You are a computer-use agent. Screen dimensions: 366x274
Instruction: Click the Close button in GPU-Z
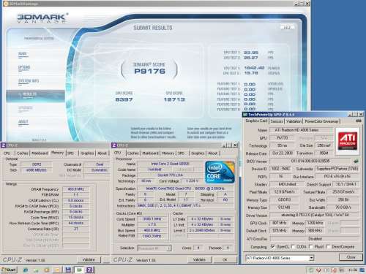point(351,257)
